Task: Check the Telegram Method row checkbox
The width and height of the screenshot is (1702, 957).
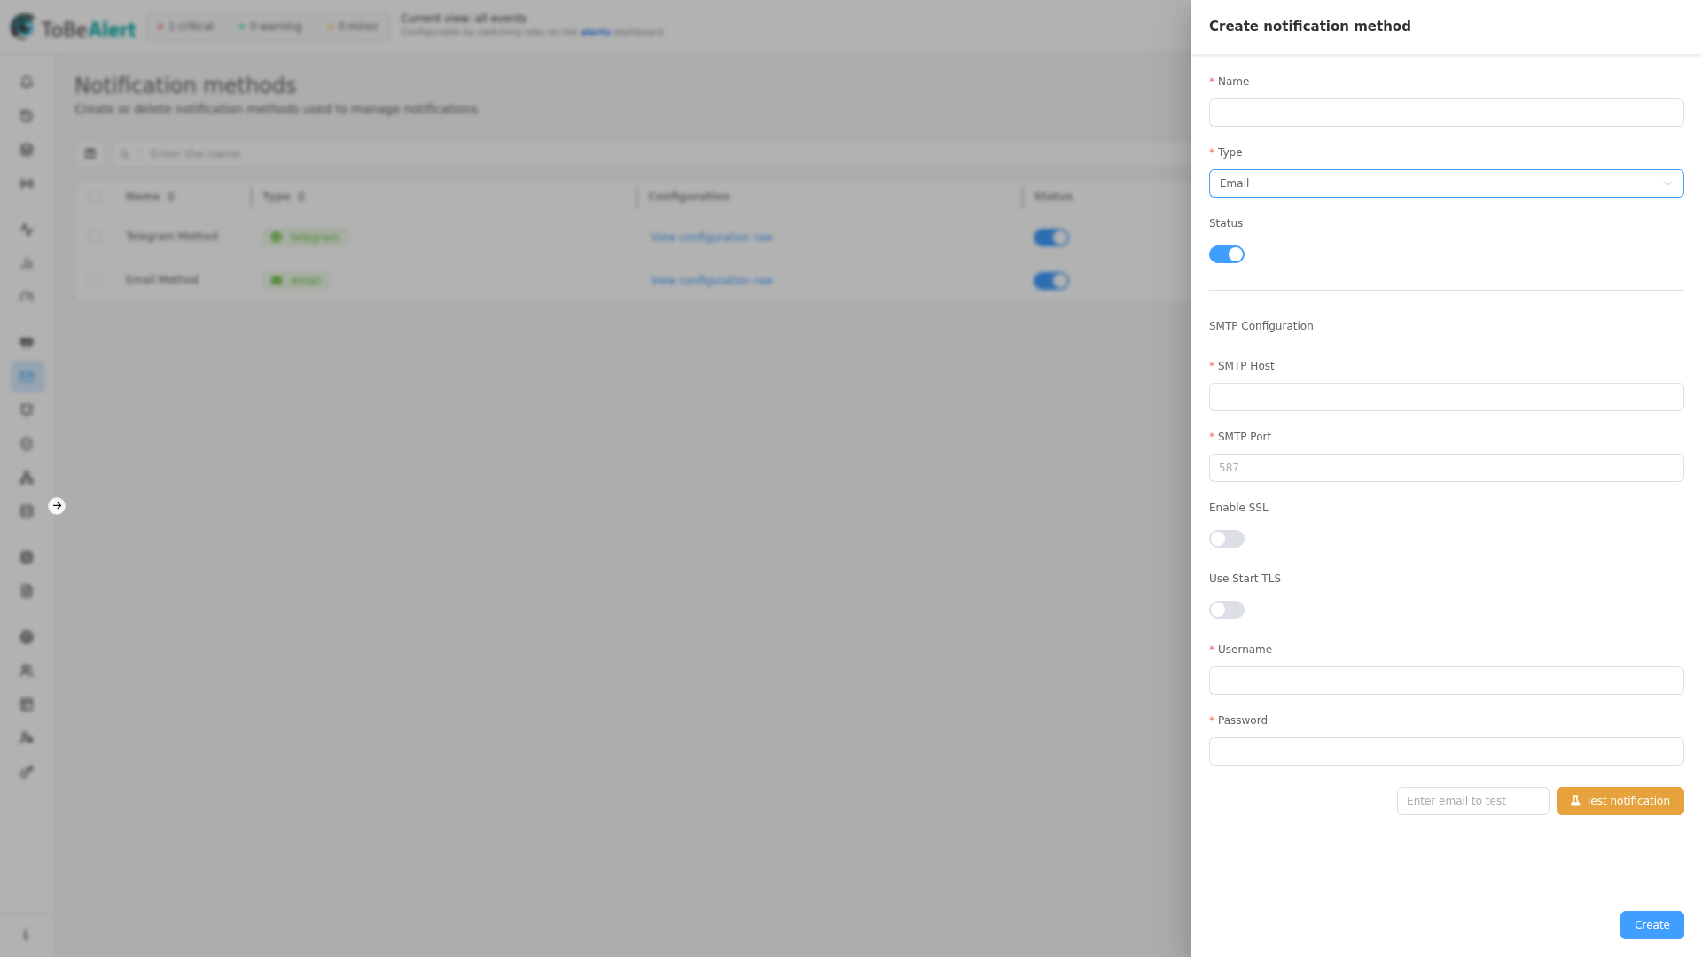Action: 94,237
